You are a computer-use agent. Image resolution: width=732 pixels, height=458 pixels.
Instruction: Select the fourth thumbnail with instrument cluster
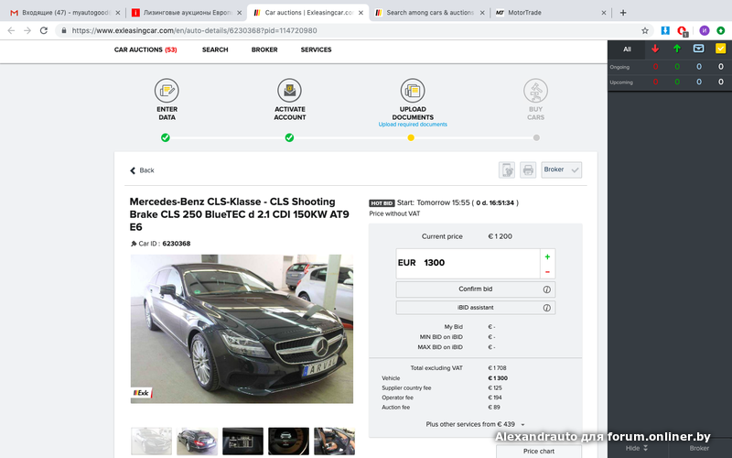coord(288,441)
